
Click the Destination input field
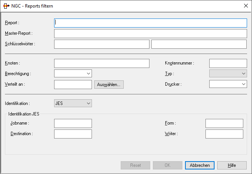point(73,134)
